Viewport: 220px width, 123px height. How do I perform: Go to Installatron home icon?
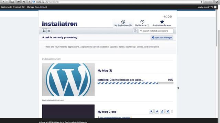coord(165,17)
